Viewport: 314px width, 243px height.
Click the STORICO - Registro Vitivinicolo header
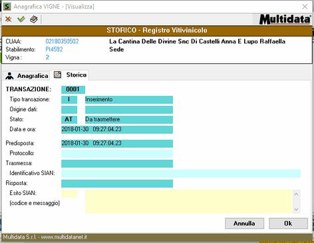(x=157, y=31)
